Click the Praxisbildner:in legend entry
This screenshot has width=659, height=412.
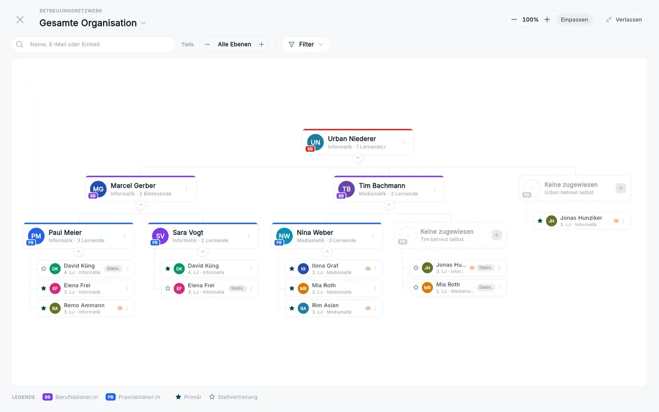point(133,397)
